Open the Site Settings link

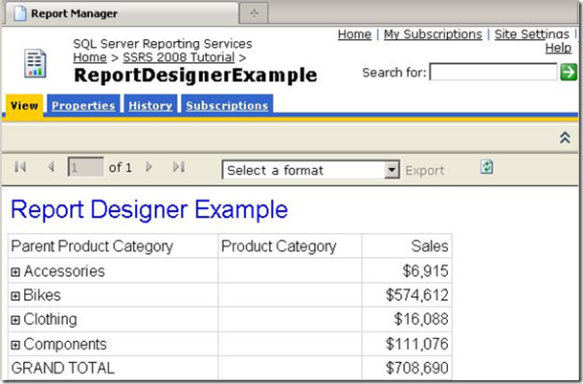(531, 34)
